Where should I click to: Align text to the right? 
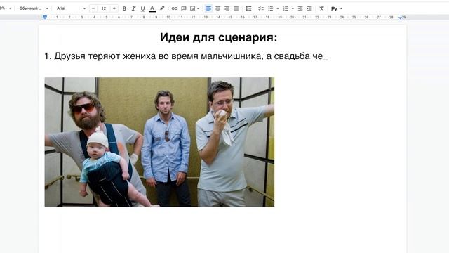click(227, 8)
